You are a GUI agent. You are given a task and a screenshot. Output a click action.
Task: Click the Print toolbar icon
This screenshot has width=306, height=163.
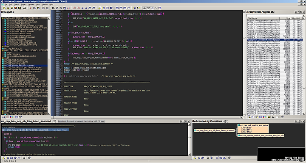pos(25,8)
